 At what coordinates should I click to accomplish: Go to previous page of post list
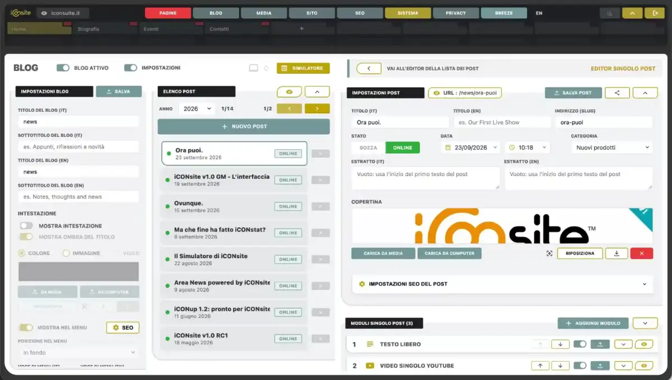[x=289, y=108]
